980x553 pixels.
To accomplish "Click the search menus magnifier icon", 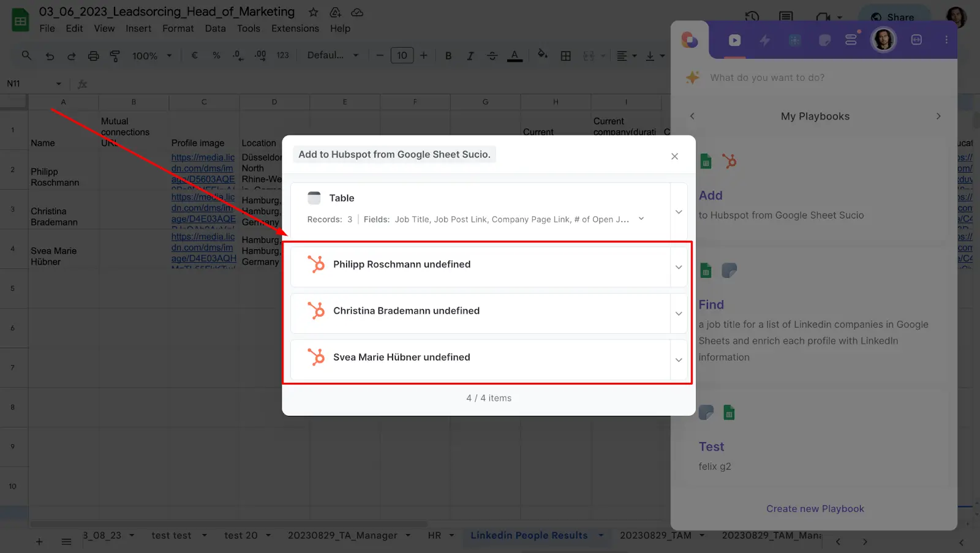I will tap(26, 55).
